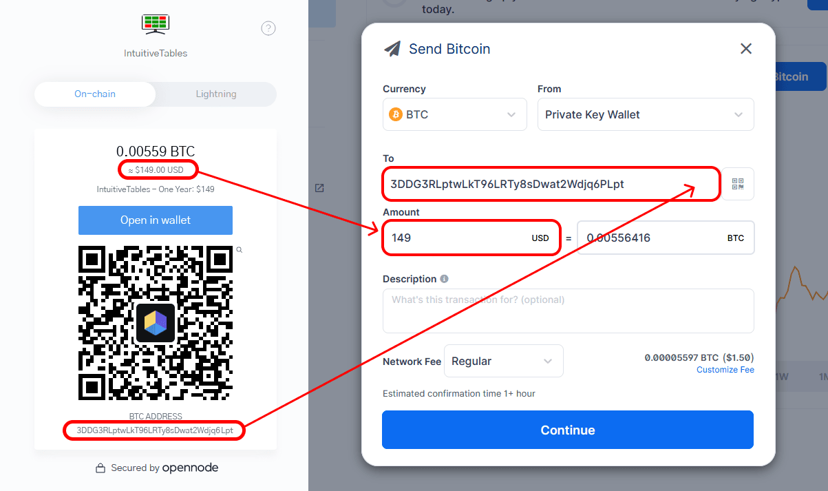
Task: Click the Open in wallet button
Action: tap(155, 220)
